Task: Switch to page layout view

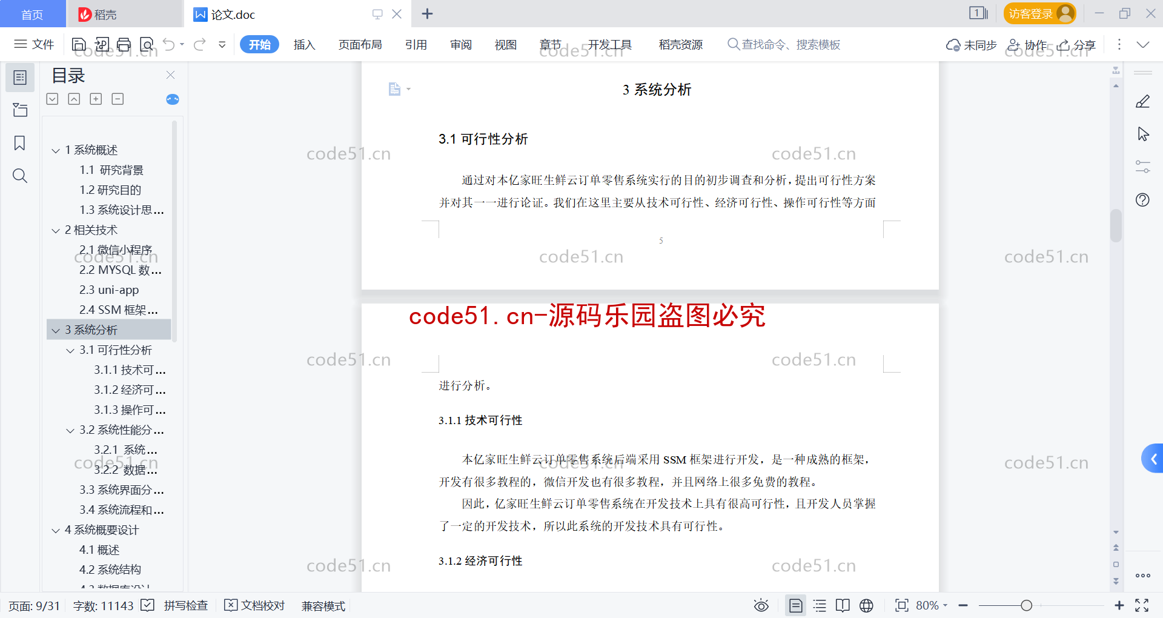Action: (x=795, y=605)
